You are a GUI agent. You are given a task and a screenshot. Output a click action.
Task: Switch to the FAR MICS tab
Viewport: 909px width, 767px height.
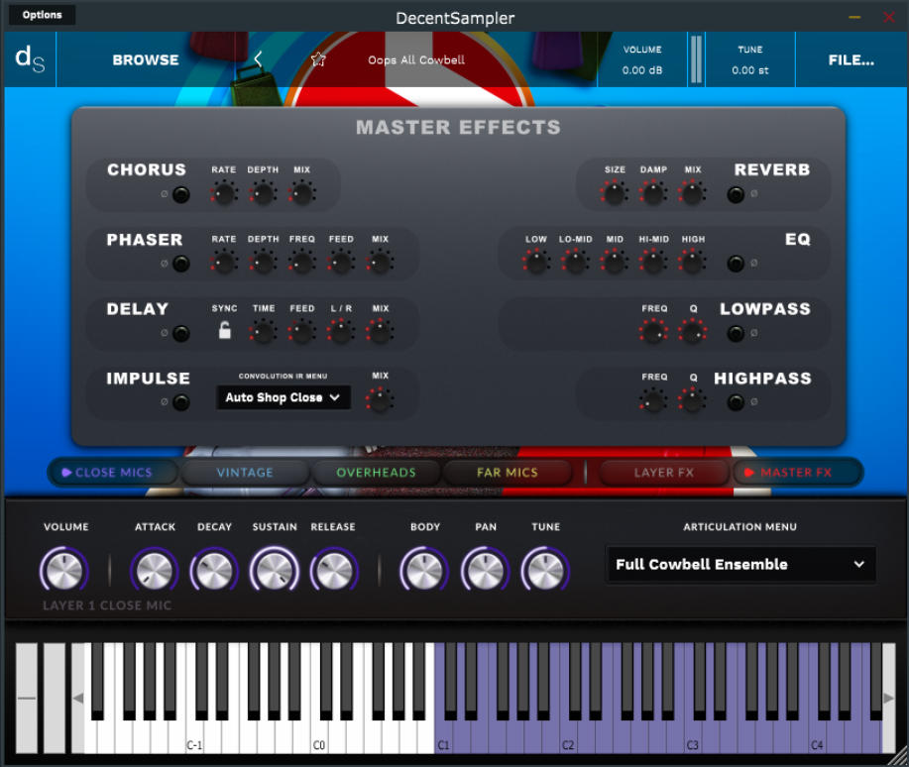click(509, 473)
